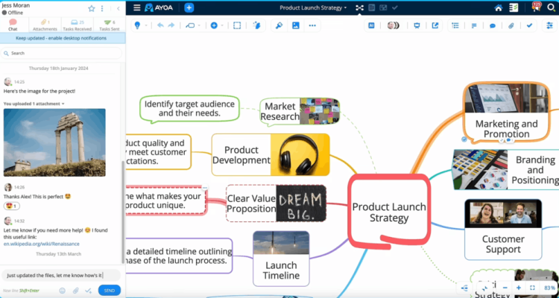Select the Launch Timeline branch
The height and width of the screenshot is (298, 559).
281,259
